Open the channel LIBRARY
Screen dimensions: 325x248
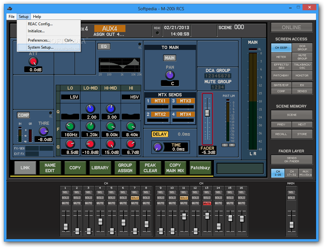tap(100, 168)
